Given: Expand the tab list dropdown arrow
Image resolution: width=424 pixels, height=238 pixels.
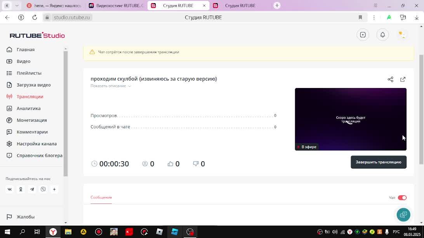Looking at the screenshot, I should (17, 6).
